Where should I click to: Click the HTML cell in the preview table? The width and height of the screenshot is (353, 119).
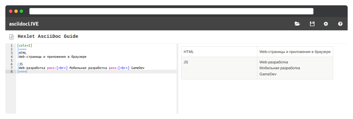(189, 52)
